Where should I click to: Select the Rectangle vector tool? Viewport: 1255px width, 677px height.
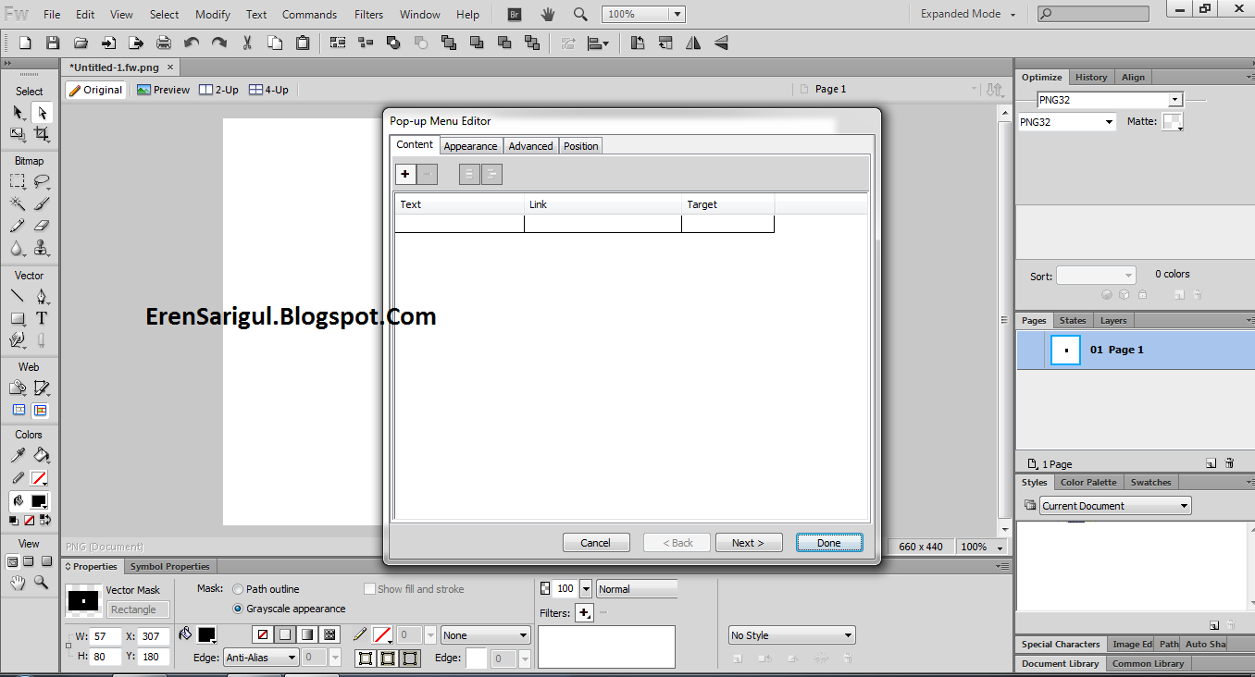pos(18,318)
